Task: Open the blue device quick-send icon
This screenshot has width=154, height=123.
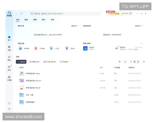Action: coord(85,48)
